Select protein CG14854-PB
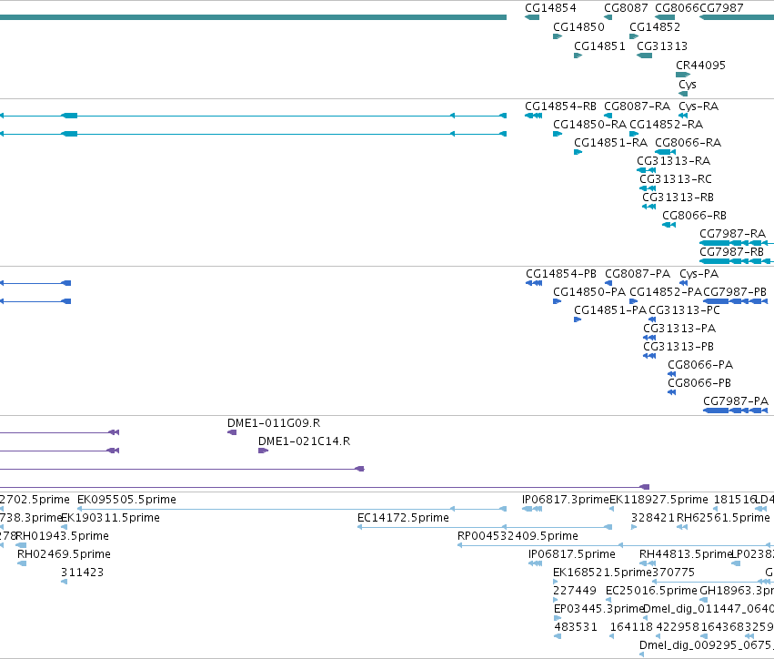 coord(561,274)
